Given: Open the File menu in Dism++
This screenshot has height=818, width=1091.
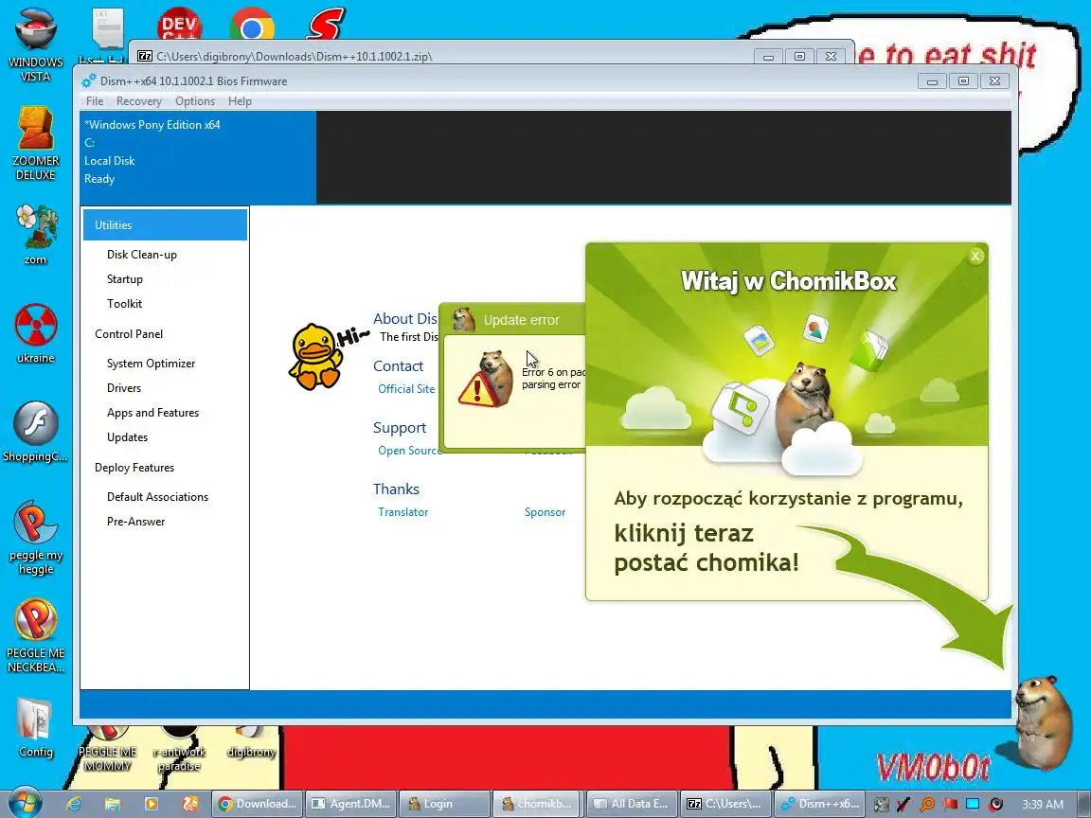Looking at the screenshot, I should 95,101.
